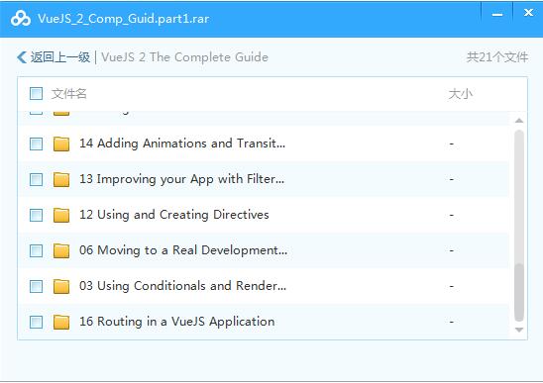Viewport: 543px width, 383px height.
Task: Minimize the rar preview window
Action: (497, 14)
